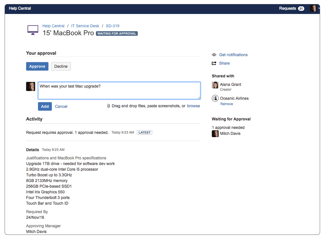Decline the MacBook Pro request

(61, 66)
